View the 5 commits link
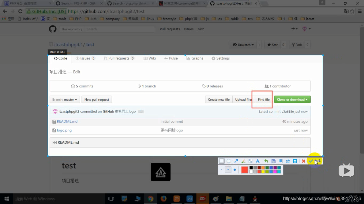This screenshot has height=204, width=364. pyautogui.click(x=82, y=86)
